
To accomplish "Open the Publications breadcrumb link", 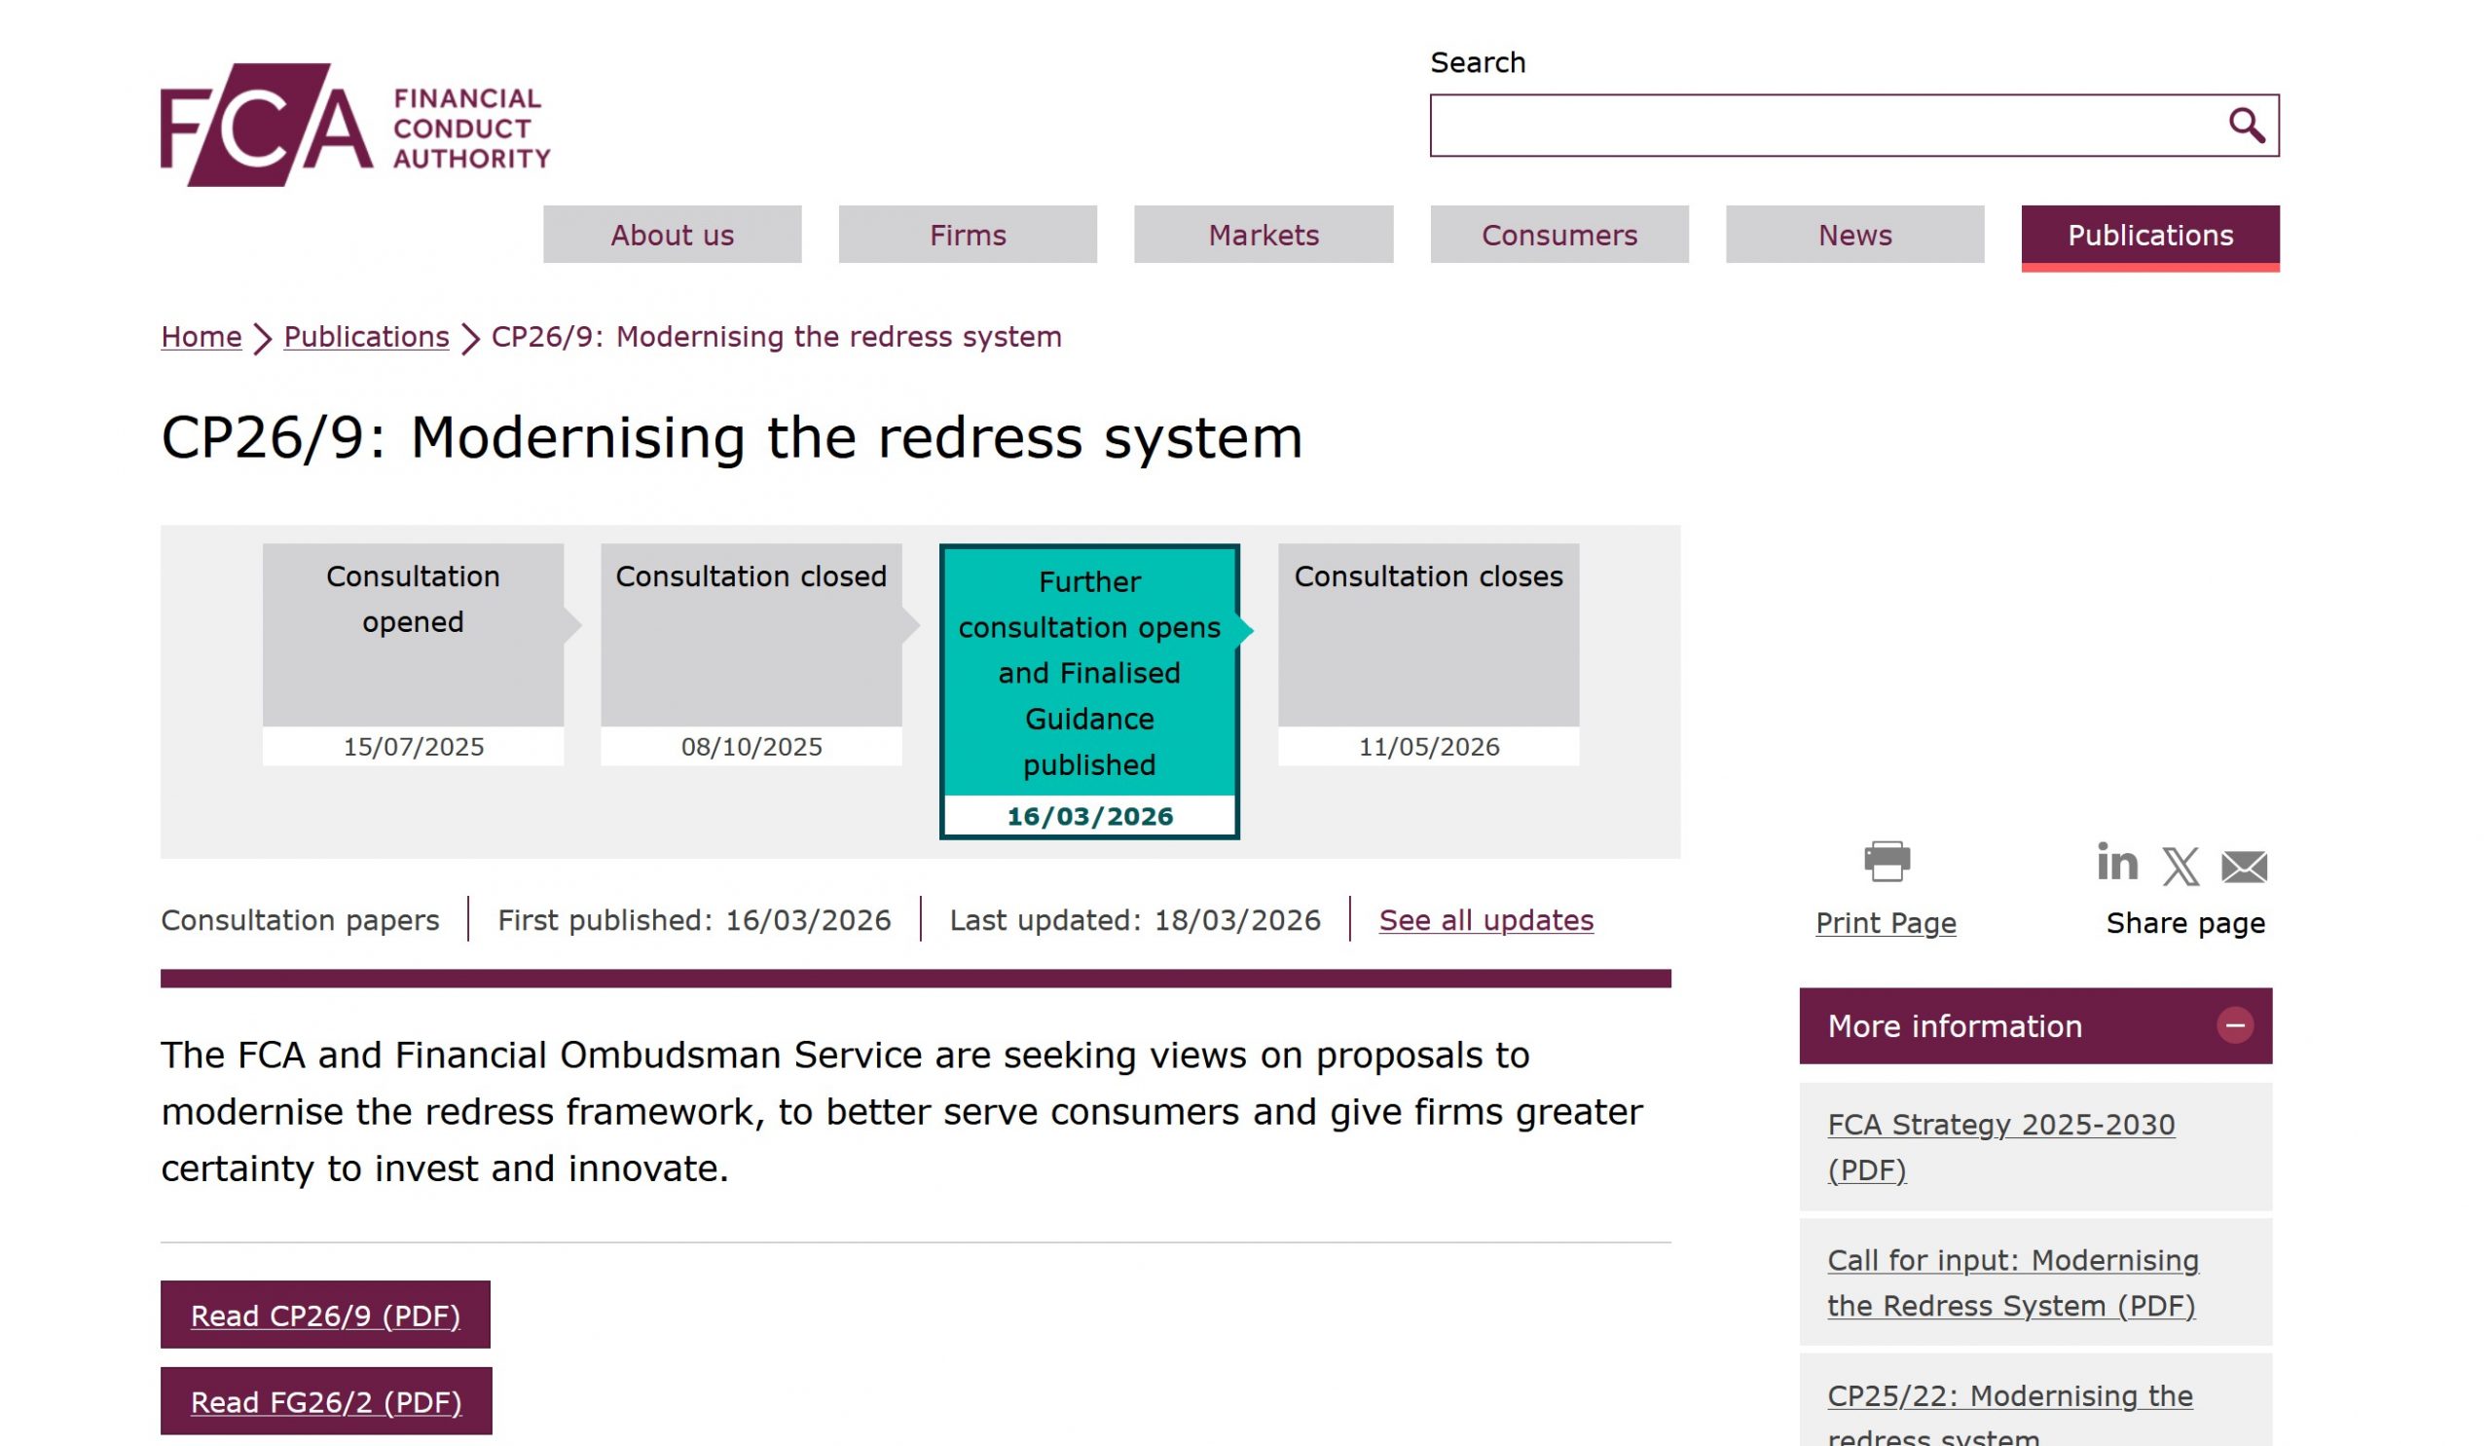I will [365, 336].
